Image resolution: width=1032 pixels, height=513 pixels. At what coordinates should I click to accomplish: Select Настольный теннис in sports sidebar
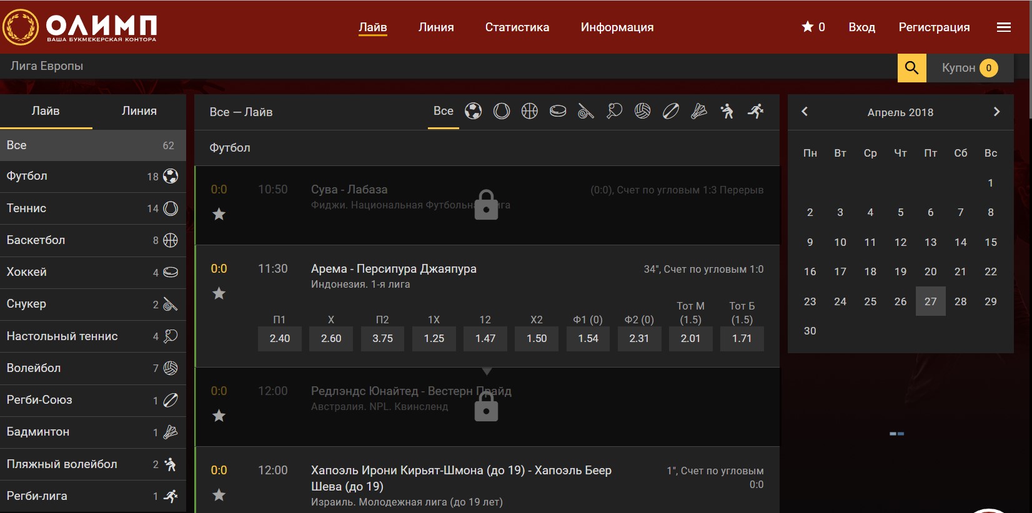click(93, 336)
